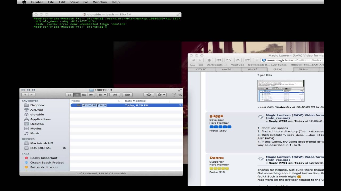The width and height of the screenshot is (341, 191).
Task: Click the M11-1827.MLV filename field
Action: tap(94, 105)
